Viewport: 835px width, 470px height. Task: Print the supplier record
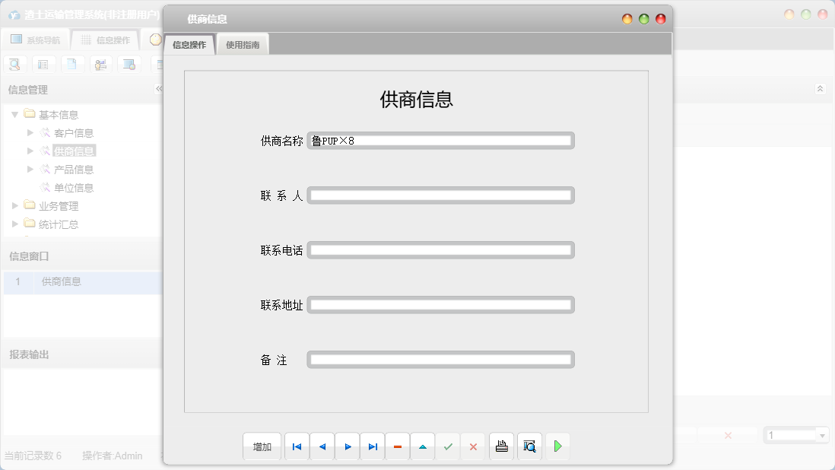click(501, 446)
